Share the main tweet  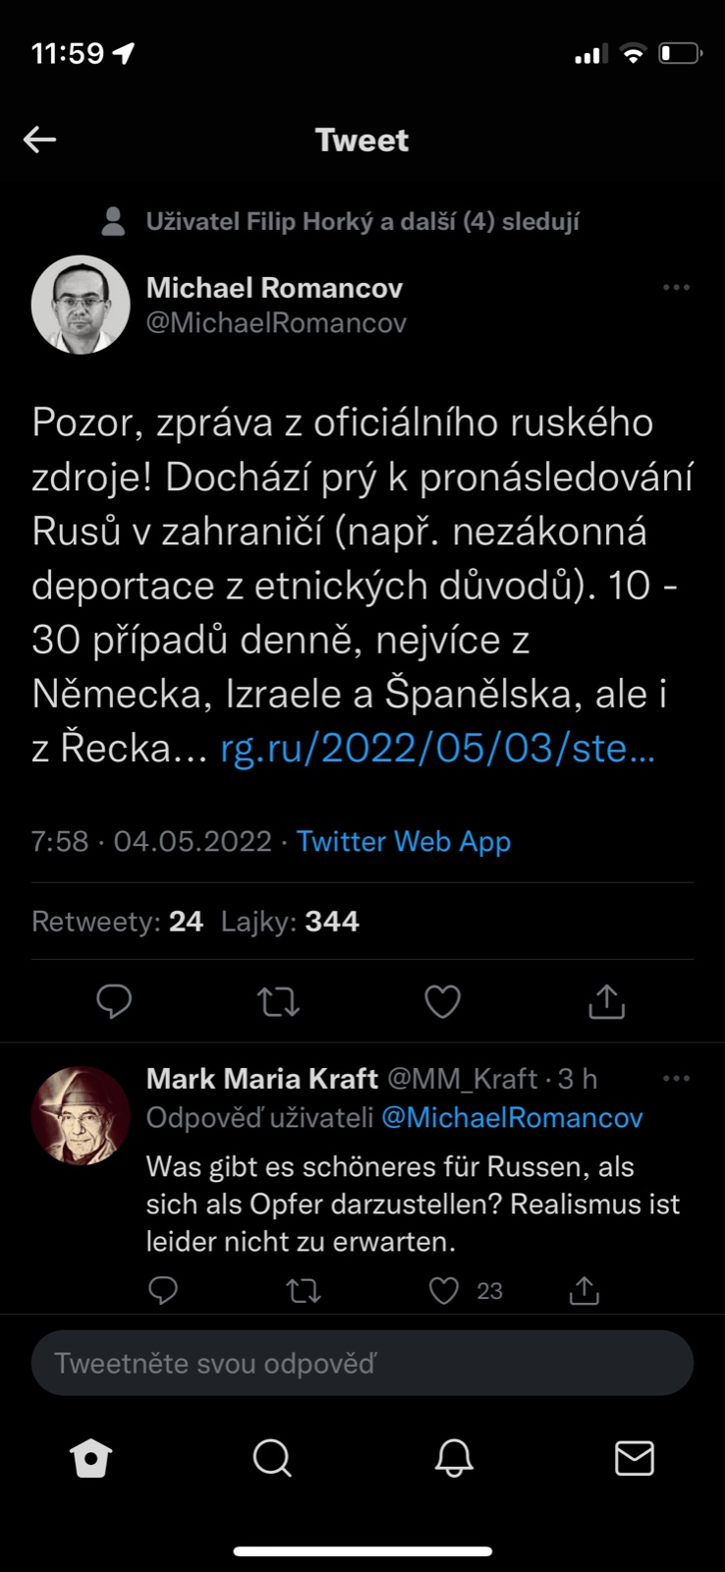click(606, 1001)
